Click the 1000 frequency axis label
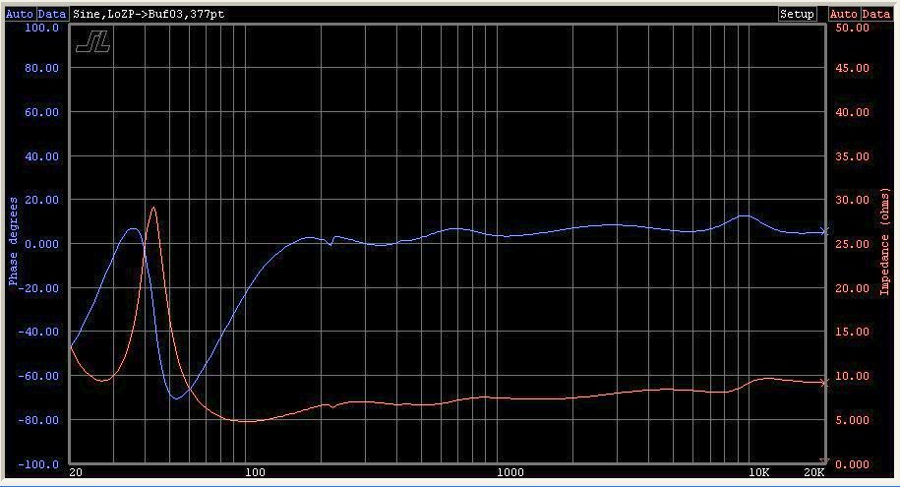This screenshot has width=900, height=487. pyautogui.click(x=510, y=472)
